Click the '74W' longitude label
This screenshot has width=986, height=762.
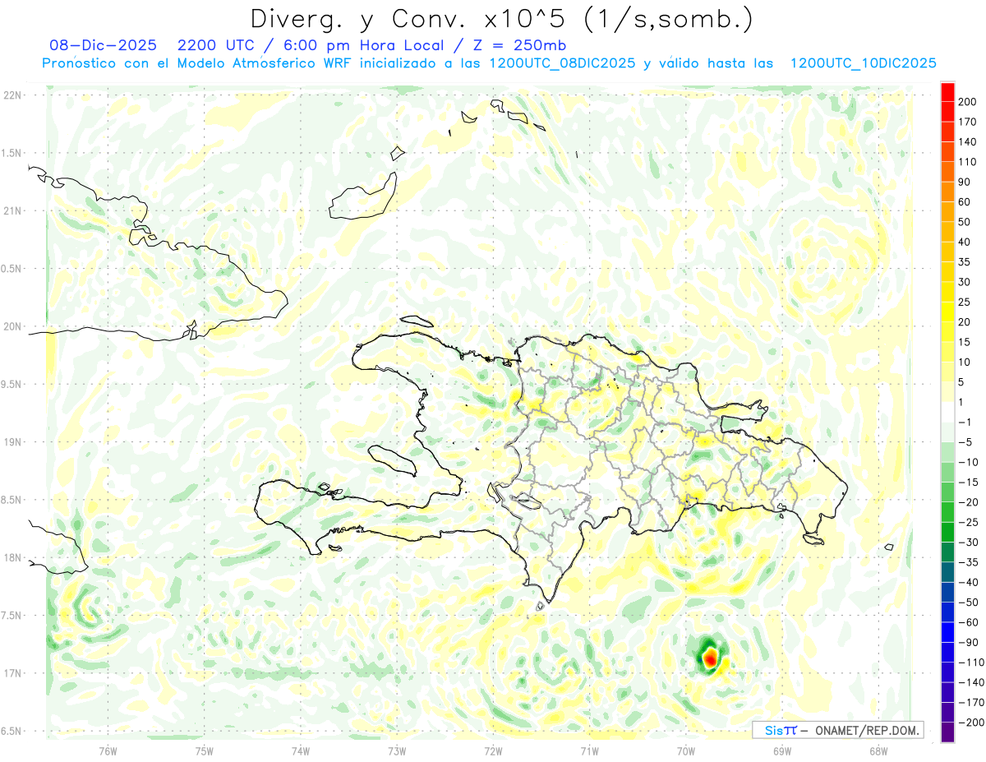coord(301,750)
